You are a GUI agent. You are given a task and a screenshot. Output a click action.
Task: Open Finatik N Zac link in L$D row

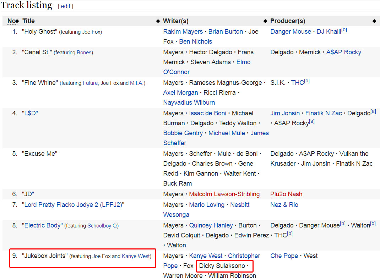click(324, 113)
